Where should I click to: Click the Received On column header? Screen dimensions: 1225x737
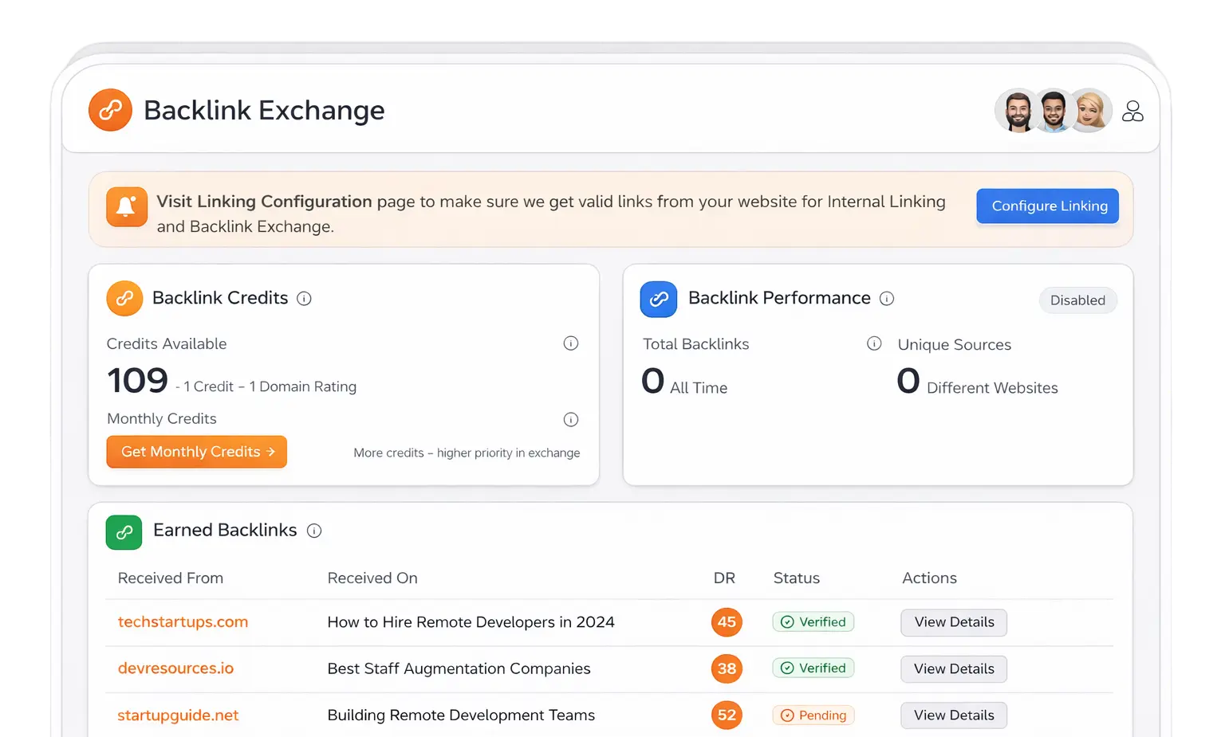point(372,578)
